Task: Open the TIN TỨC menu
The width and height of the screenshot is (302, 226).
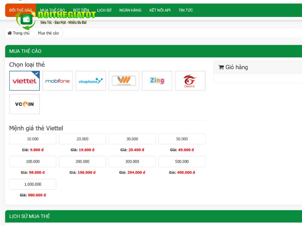Action: coord(186,10)
